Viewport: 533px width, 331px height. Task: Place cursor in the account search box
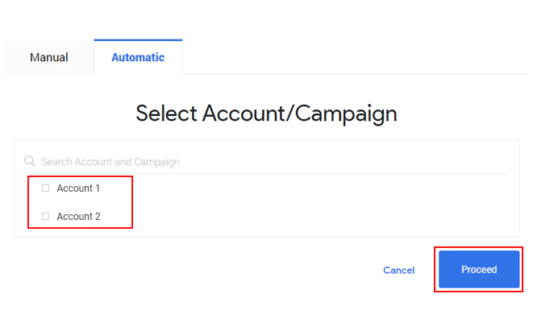(x=267, y=162)
